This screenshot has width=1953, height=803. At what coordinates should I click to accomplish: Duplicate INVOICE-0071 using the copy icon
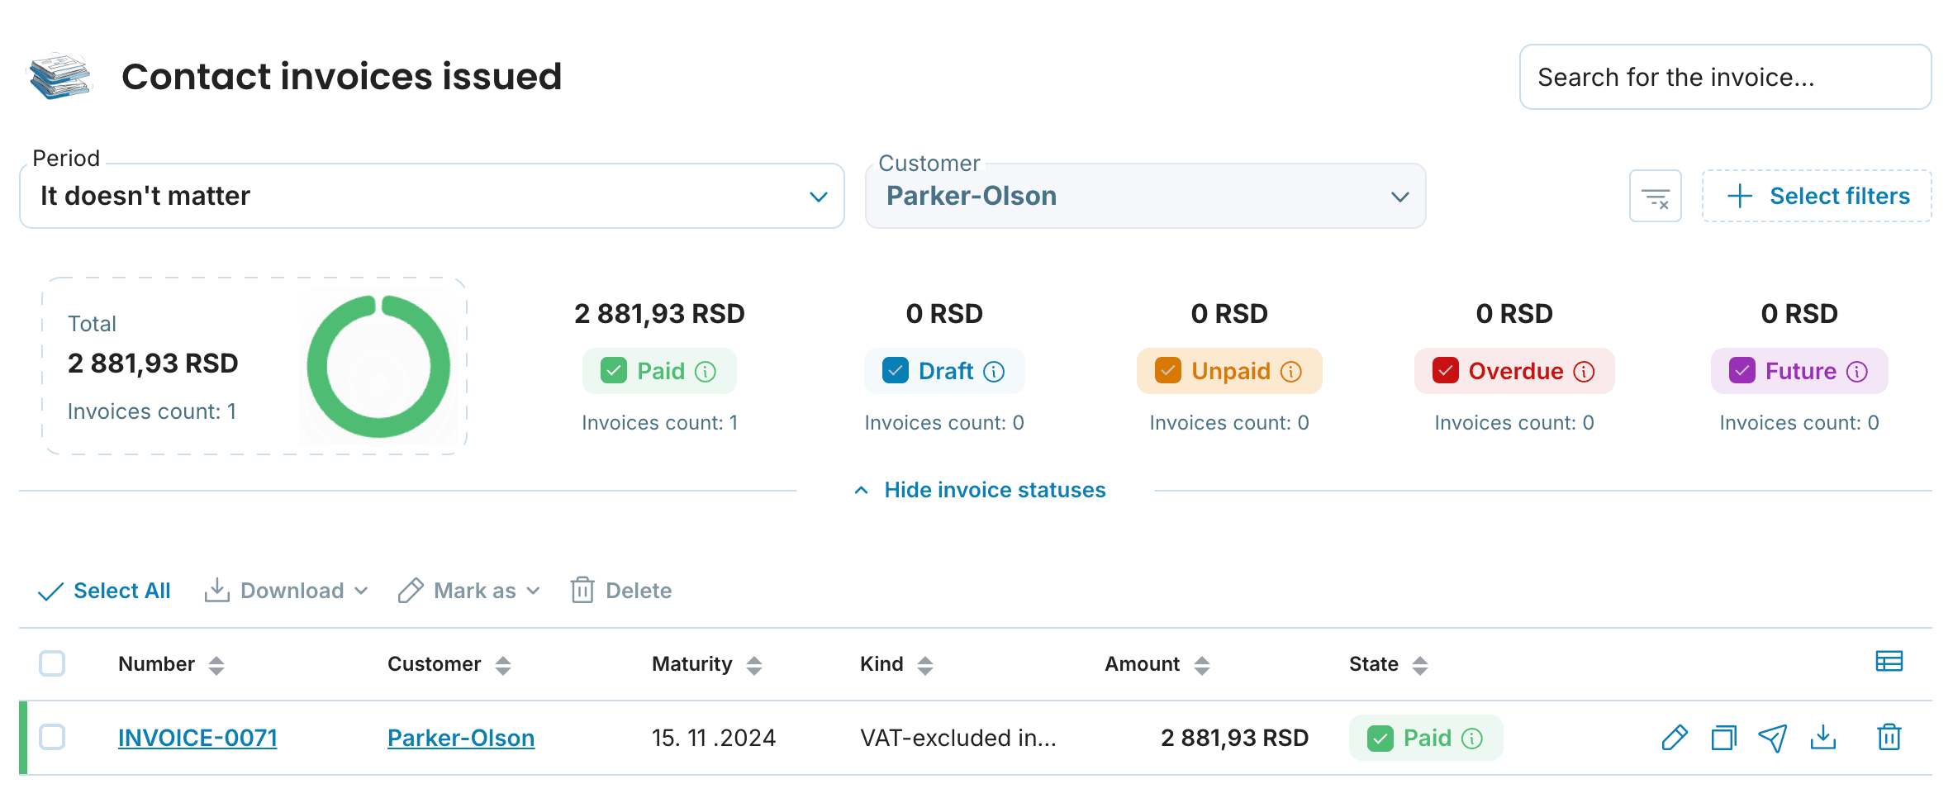coord(1723,738)
